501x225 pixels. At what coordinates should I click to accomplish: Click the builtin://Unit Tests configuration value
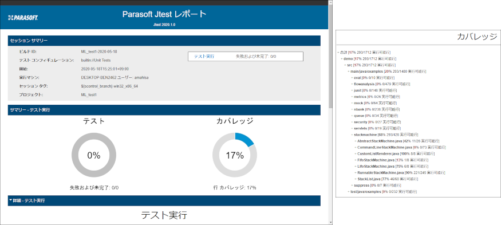[96, 60]
